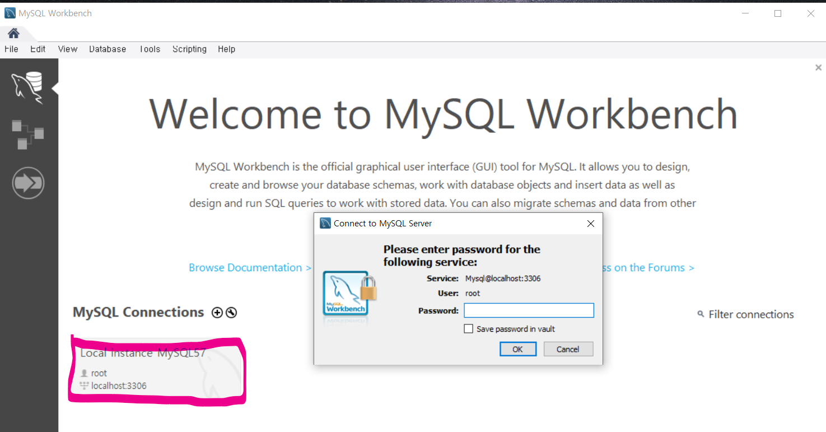Open the Database menu
Viewport: 826px width, 432px height.
108,49
